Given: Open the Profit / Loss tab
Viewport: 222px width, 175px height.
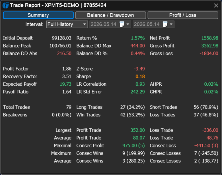Looking at the screenshot, I should tap(183, 15).
